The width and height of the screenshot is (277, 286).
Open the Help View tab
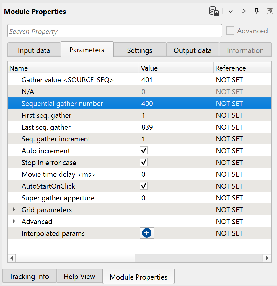point(79,277)
